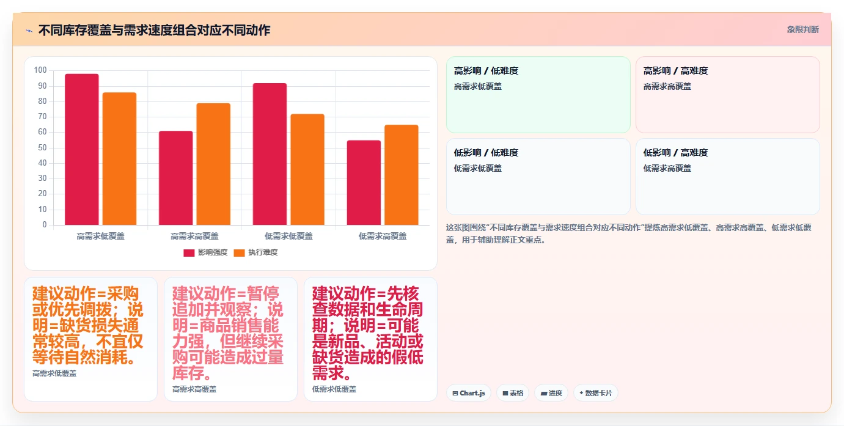Click the Chart.js tag chip
Image resolution: width=844 pixels, height=426 pixels.
pos(468,393)
